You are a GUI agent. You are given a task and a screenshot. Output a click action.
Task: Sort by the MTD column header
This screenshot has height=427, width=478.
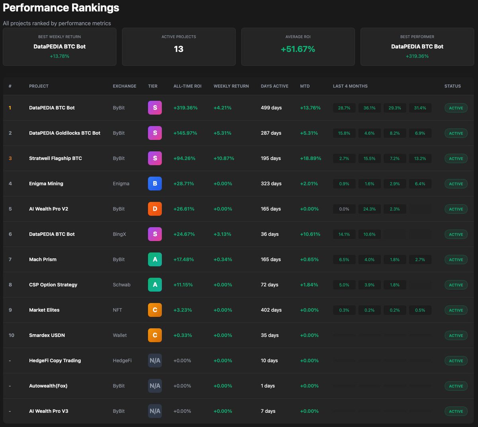tap(305, 86)
